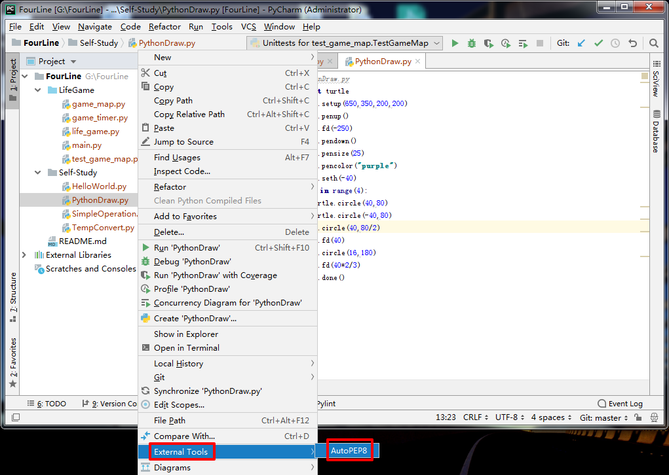The image size is (669, 475).
Task: Click the Git Revert undo icon
Action: [x=632, y=43]
